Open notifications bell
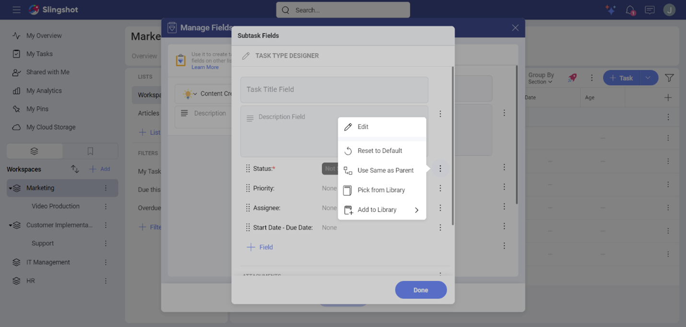The image size is (686, 327). [630, 10]
